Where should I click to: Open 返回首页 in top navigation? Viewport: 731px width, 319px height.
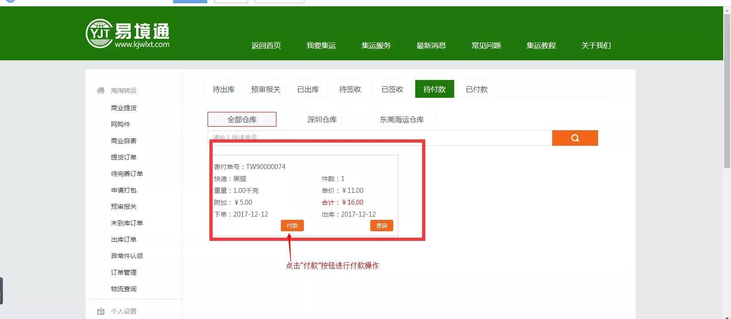pyautogui.click(x=266, y=45)
